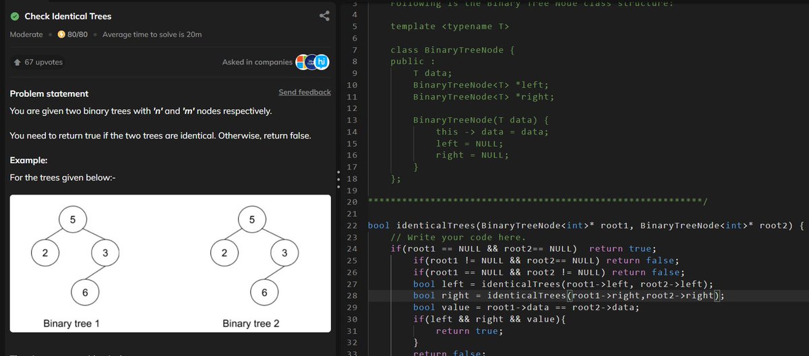Click the template <typename T> line
The width and height of the screenshot is (809, 356).
(450, 26)
